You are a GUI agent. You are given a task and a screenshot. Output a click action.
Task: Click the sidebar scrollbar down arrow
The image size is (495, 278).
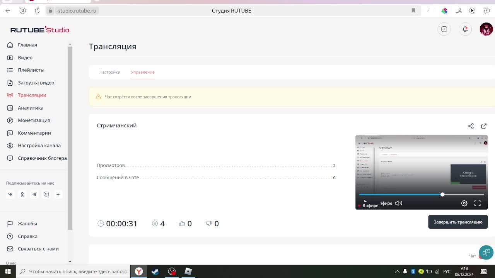point(70,262)
